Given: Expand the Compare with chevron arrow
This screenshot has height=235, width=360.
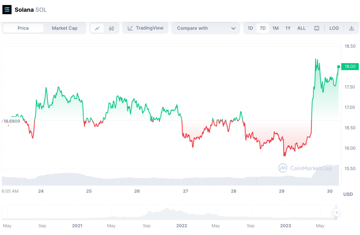Looking at the screenshot, I should click(233, 28).
